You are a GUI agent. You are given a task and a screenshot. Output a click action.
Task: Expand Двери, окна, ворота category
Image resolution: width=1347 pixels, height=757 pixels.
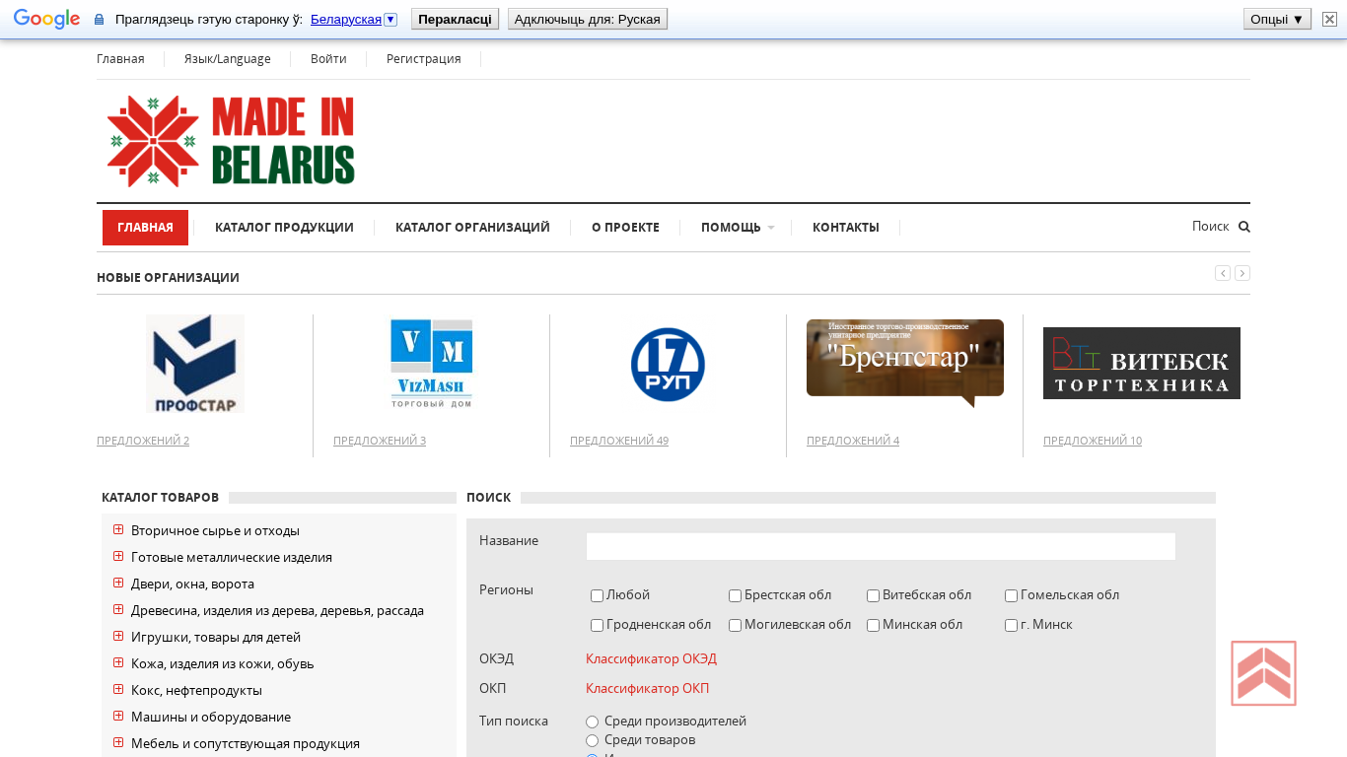coord(118,583)
